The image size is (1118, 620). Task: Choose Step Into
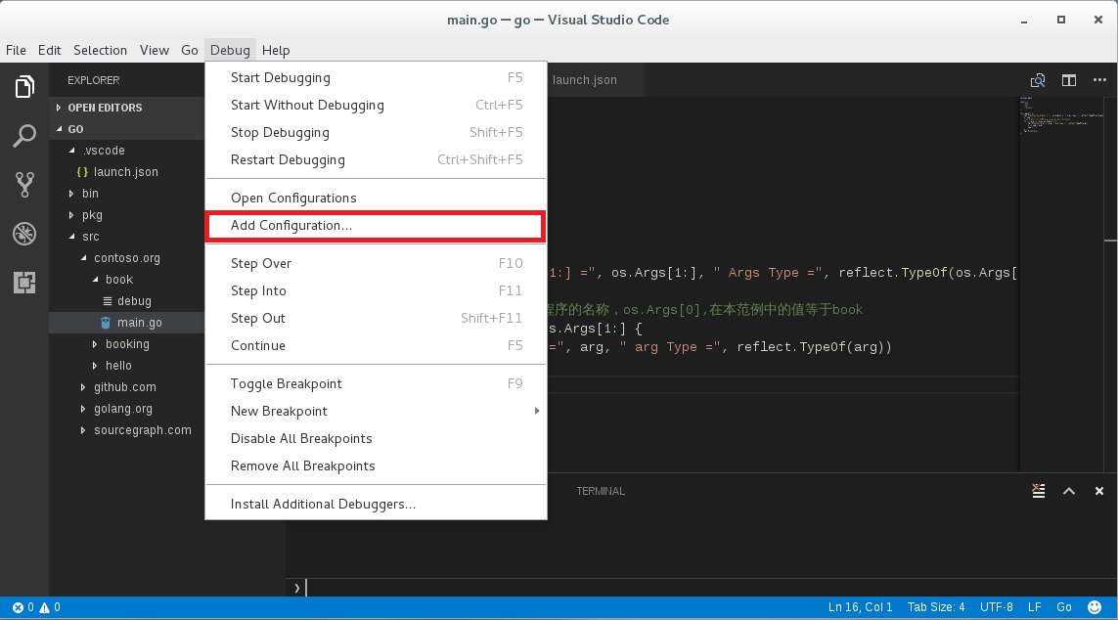[376, 290]
